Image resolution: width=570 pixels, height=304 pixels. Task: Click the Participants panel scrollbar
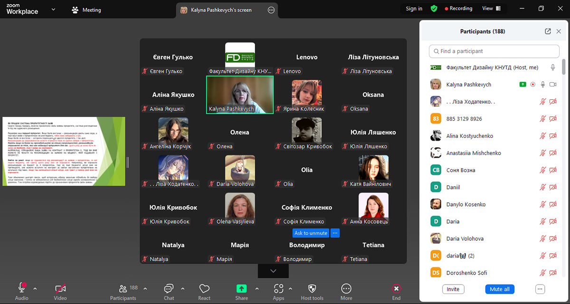pos(564,66)
